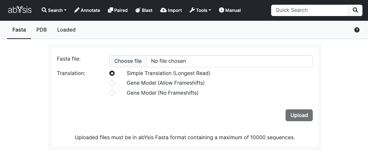The width and height of the screenshot is (368, 155).
Task: Expand the Search dropdown menu
Action: coord(54,10)
